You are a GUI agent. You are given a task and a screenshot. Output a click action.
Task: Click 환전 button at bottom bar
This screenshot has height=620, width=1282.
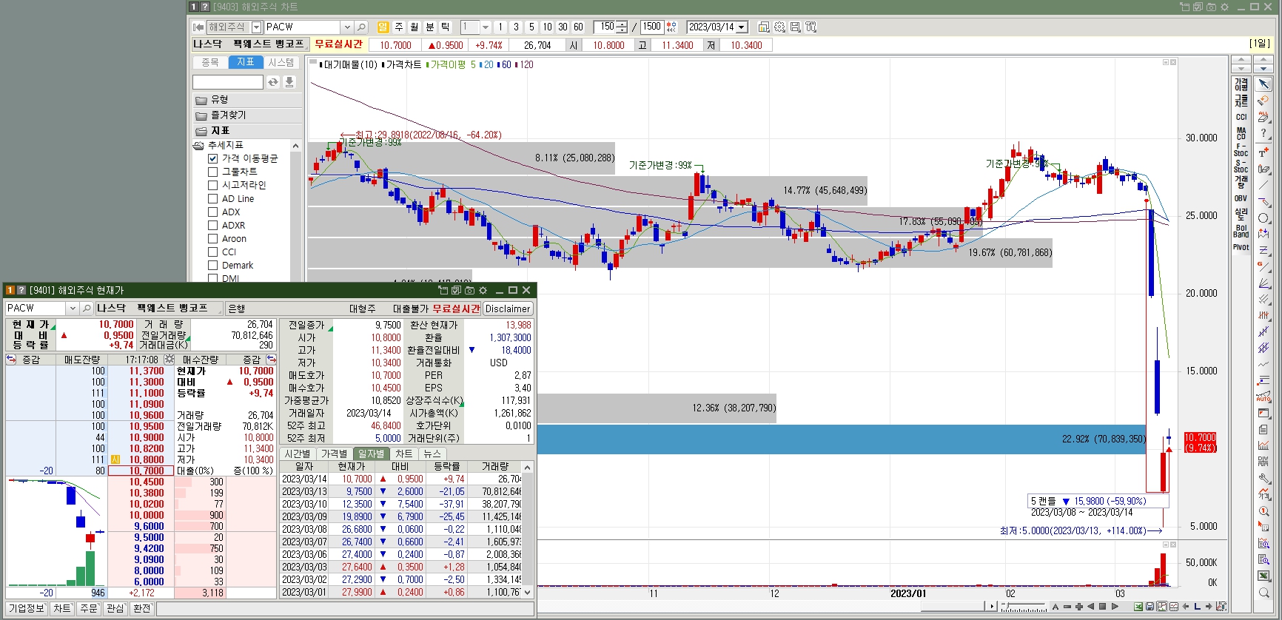142,608
